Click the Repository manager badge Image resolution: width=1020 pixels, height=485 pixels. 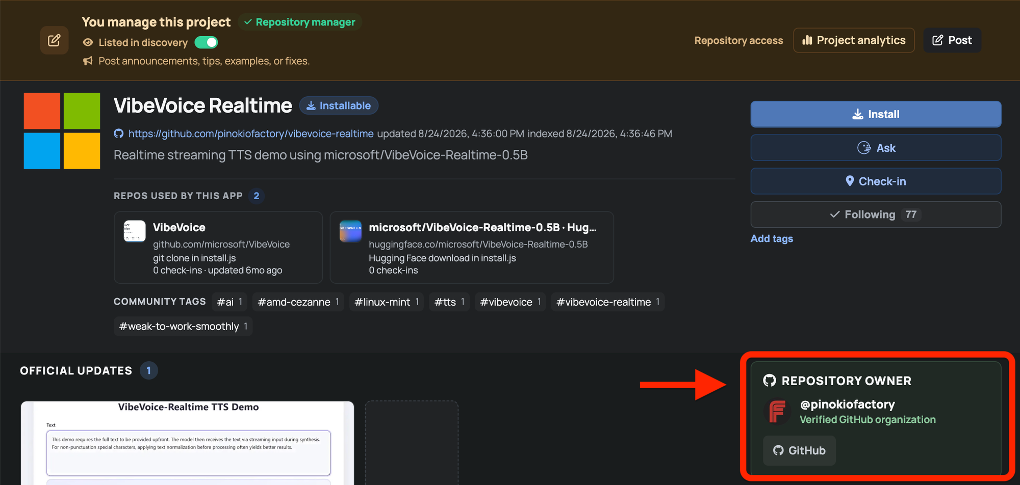point(299,22)
